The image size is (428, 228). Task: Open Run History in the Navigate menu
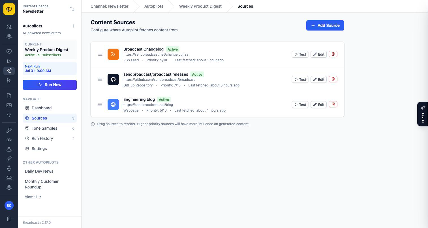(50, 138)
